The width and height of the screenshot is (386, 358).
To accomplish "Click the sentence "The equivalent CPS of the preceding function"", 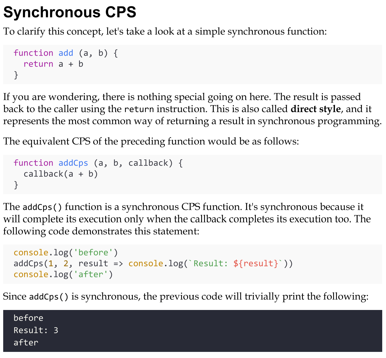I will click(151, 141).
